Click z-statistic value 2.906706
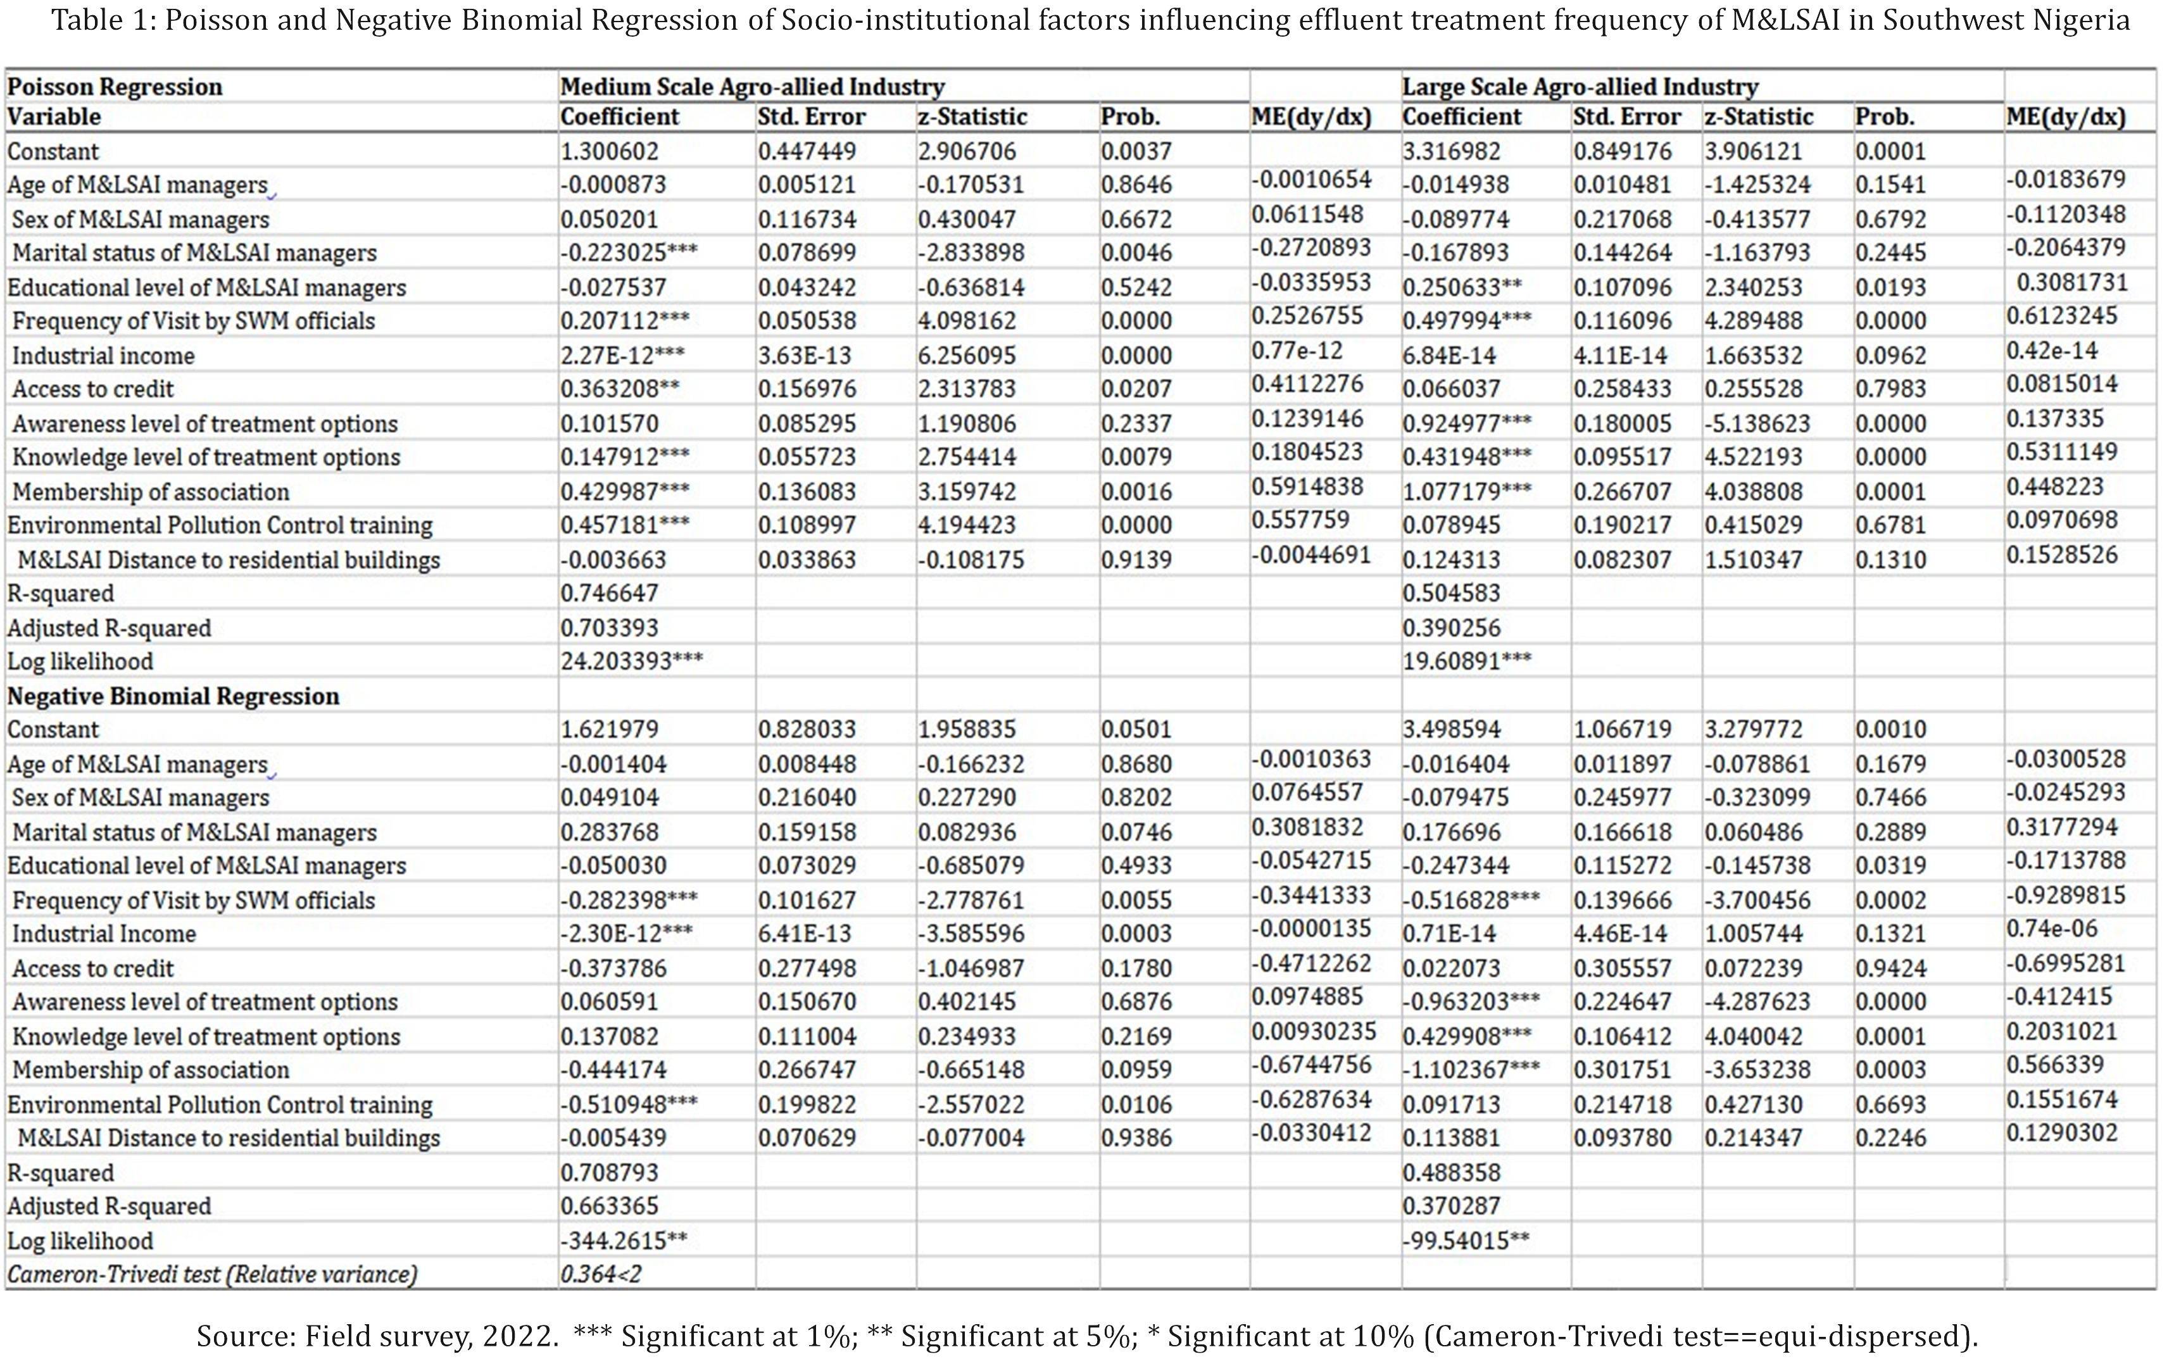The image size is (2181, 1359). point(967,151)
